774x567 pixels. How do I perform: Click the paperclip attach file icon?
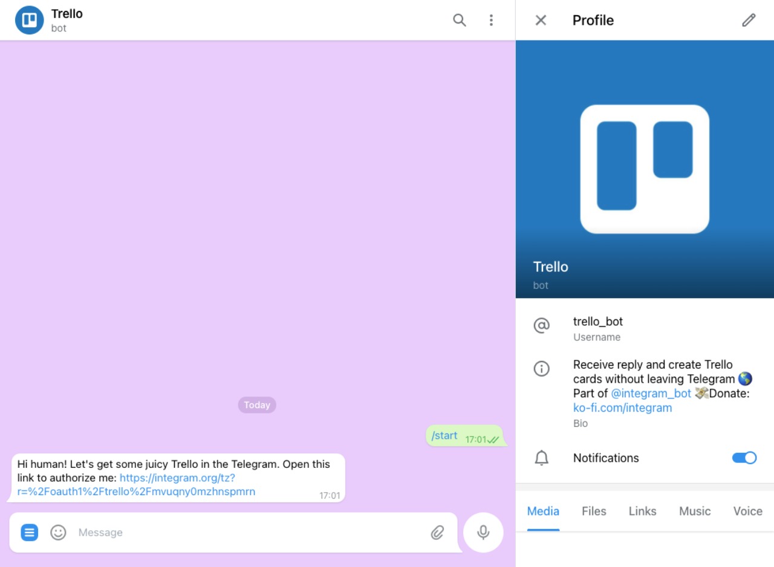coord(437,533)
